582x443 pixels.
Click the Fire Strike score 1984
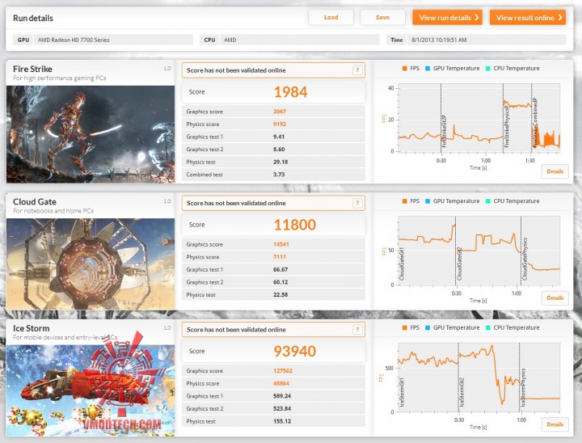[x=291, y=92]
